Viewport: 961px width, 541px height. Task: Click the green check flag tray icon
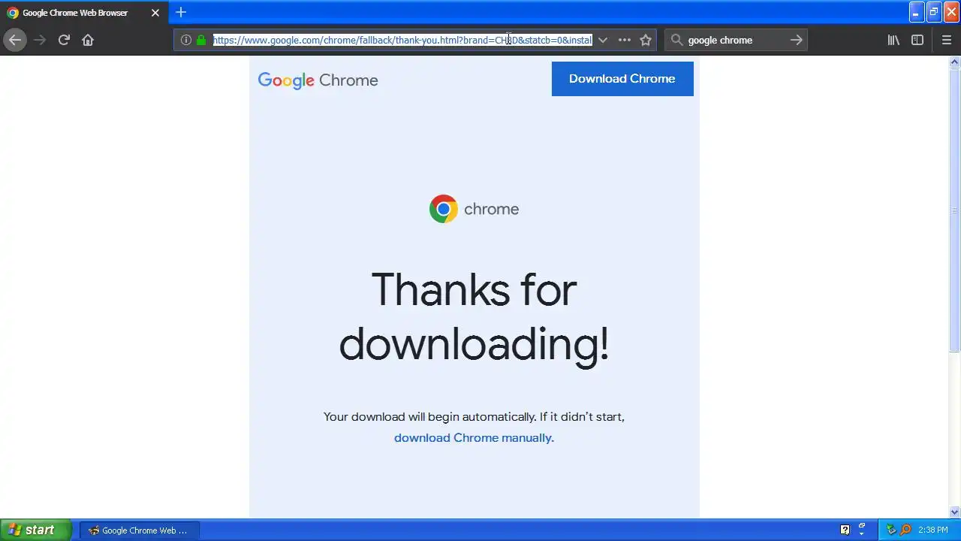[x=891, y=530]
